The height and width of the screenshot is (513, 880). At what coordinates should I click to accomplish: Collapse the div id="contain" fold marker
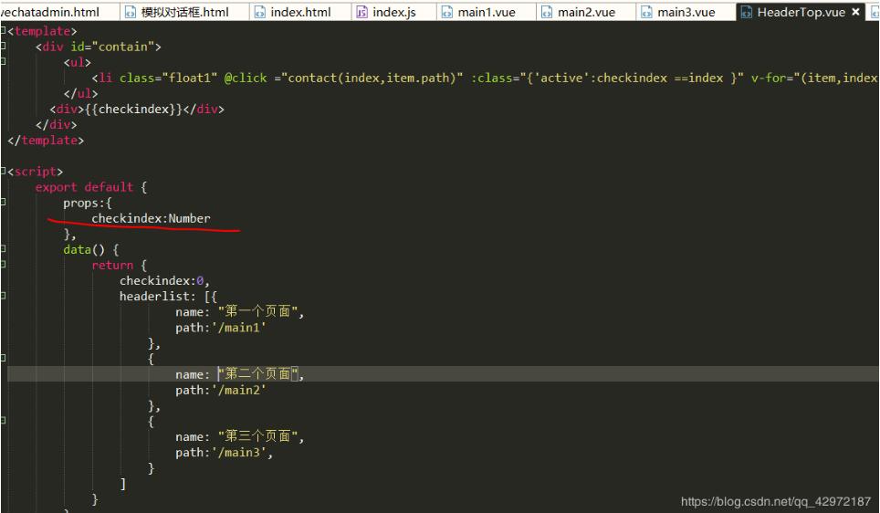click(3, 46)
